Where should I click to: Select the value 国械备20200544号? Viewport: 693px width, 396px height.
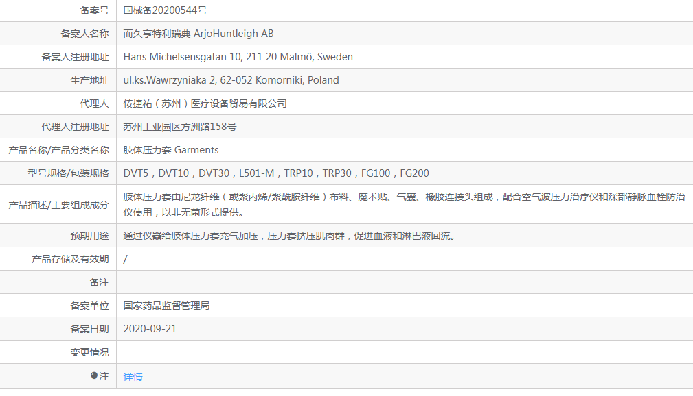(165, 10)
